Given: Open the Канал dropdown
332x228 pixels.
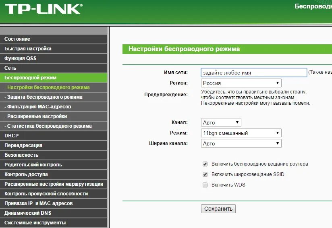Looking at the screenshot, I should coord(221,122).
